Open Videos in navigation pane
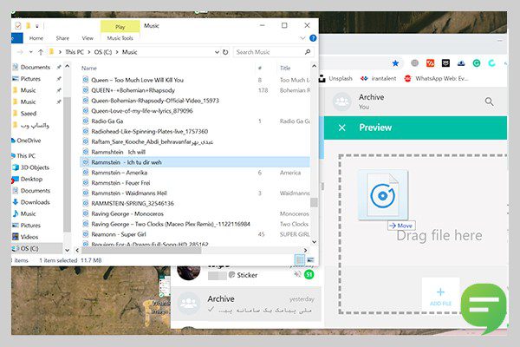The image size is (520, 347). [29, 237]
